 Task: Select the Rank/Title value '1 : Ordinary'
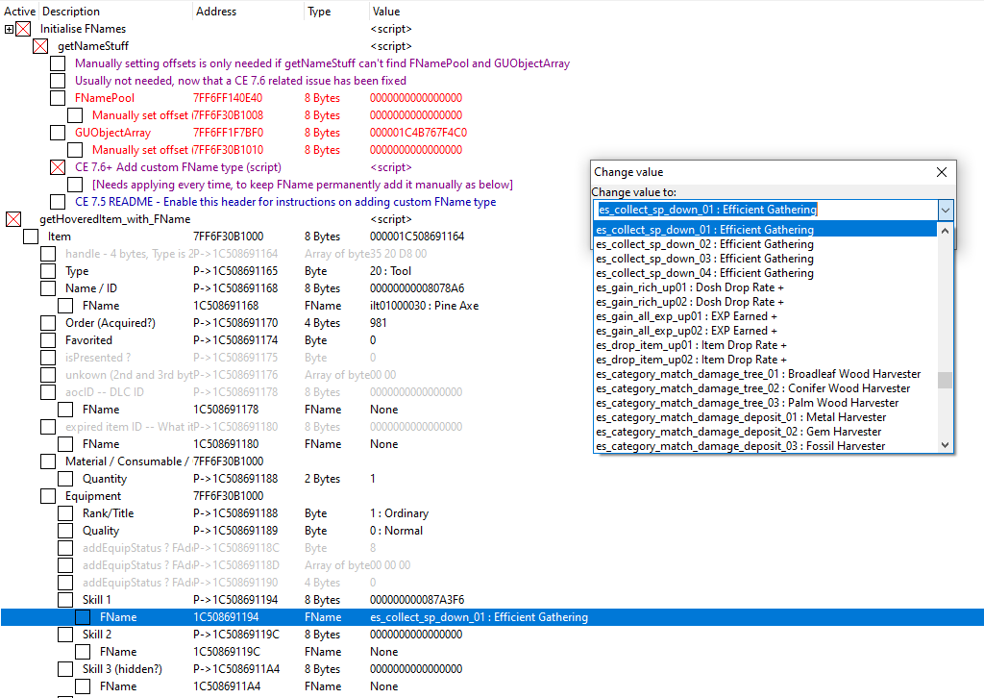[399, 512]
